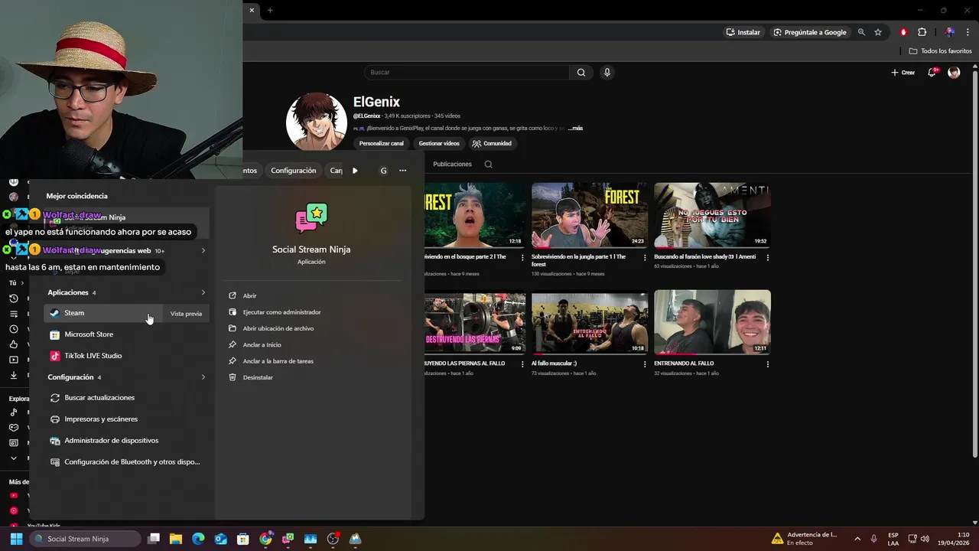
Task: Launch TikTok LIVE Studio from the results
Action: [x=93, y=356]
